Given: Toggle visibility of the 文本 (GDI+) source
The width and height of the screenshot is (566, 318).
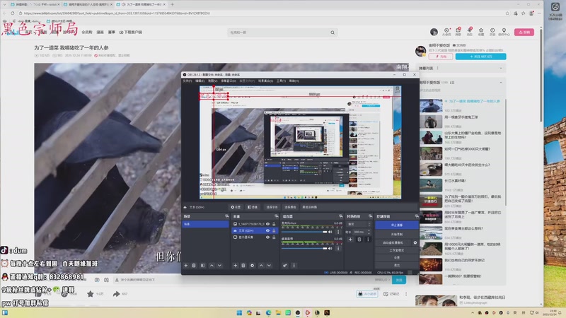Looking at the screenshot, I should pos(267,230).
